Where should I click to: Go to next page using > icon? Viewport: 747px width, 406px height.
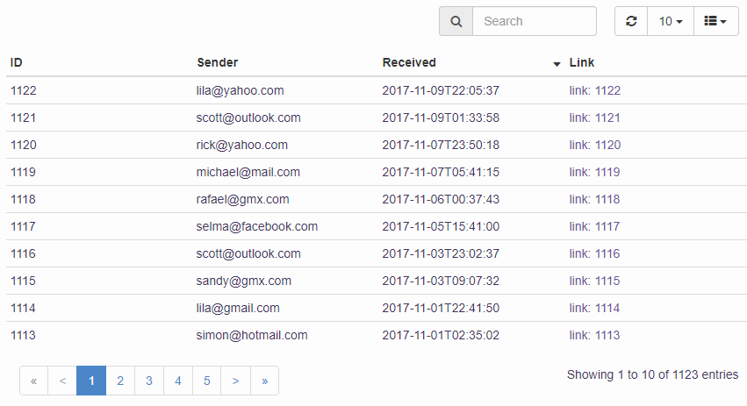tap(235, 381)
